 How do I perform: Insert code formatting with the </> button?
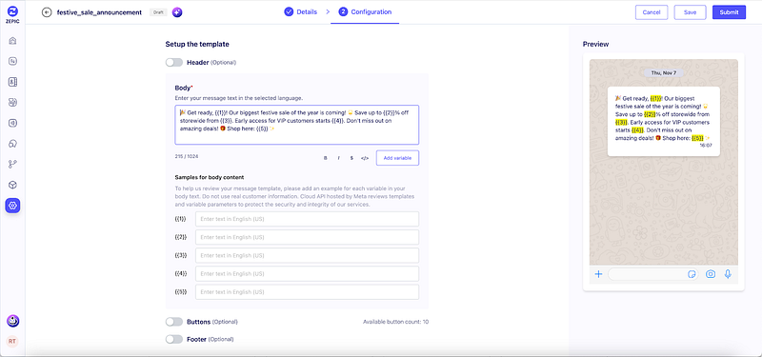point(365,158)
